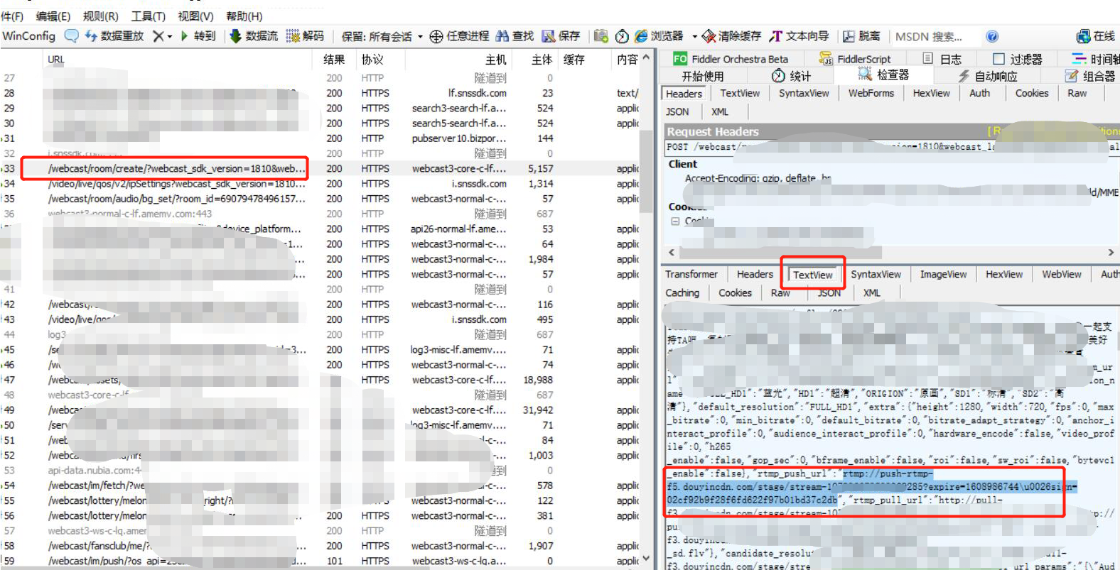Save sessions with the 保存 icon

pyautogui.click(x=561, y=36)
